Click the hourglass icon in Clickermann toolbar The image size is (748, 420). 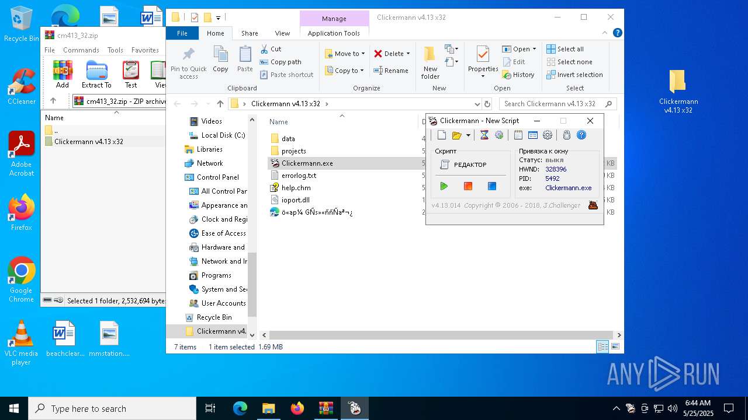tap(484, 135)
